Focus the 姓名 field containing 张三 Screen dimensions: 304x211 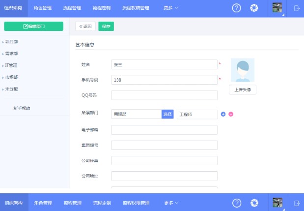(x=164, y=64)
